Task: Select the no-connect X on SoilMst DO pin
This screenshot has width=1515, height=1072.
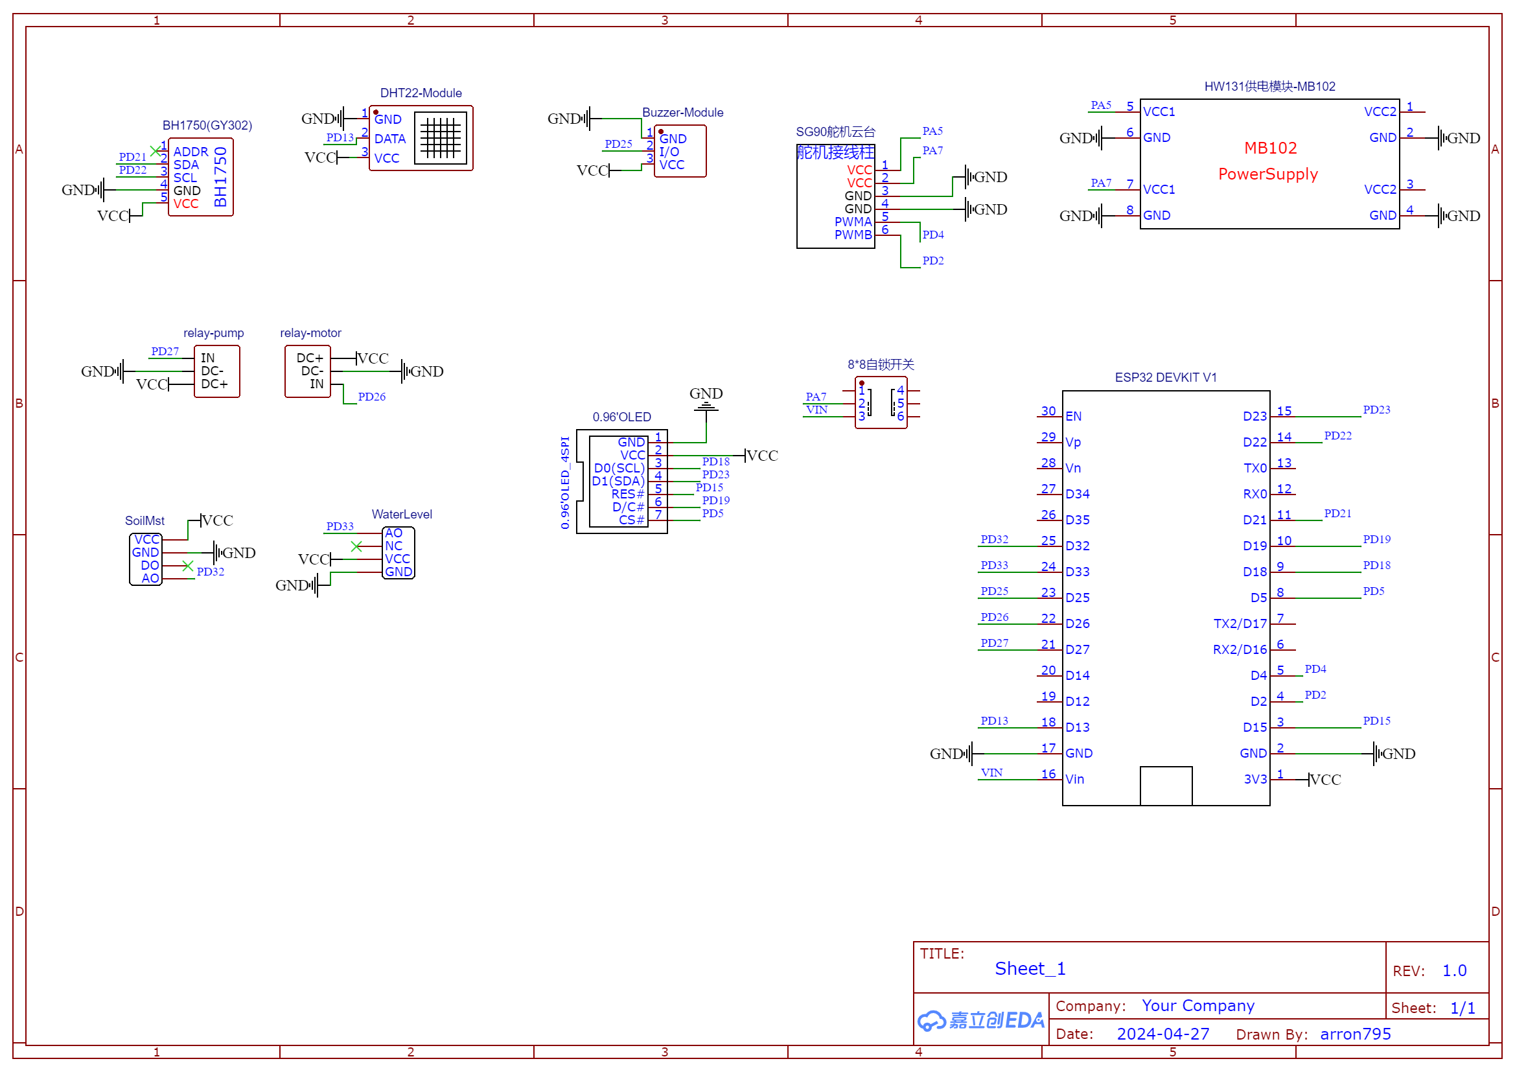Action: (x=187, y=566)
